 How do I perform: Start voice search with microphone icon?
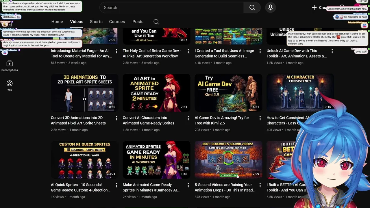point(271,8)
